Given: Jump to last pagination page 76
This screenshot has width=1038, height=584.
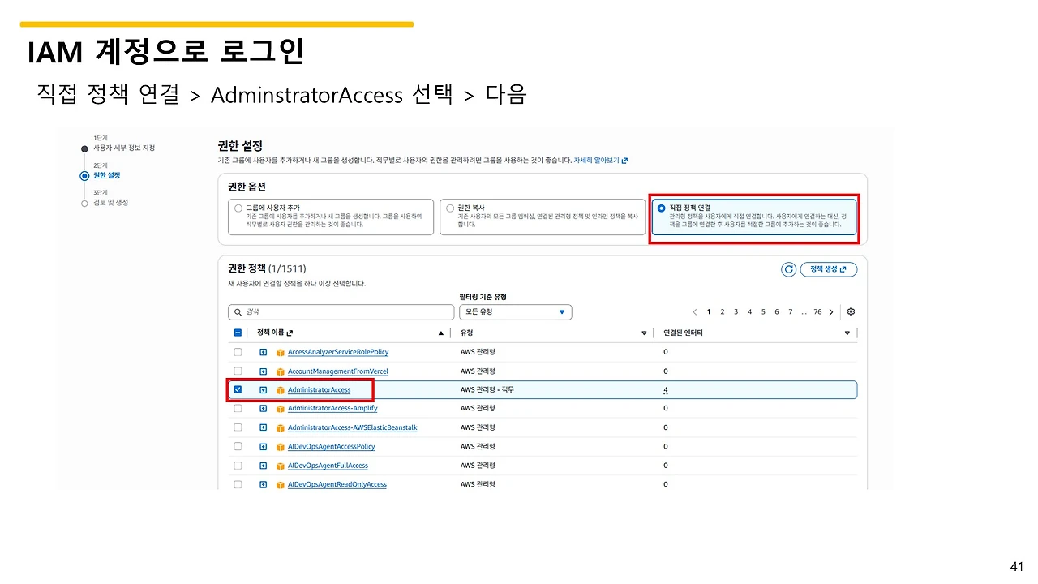Looking at the screenshot, I should pos(817,312).
